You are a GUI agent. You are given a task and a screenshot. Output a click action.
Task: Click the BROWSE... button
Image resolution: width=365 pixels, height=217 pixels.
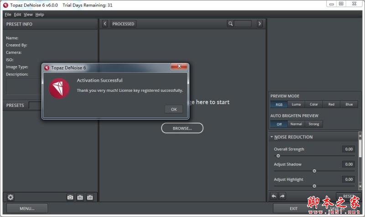point(182,128)
